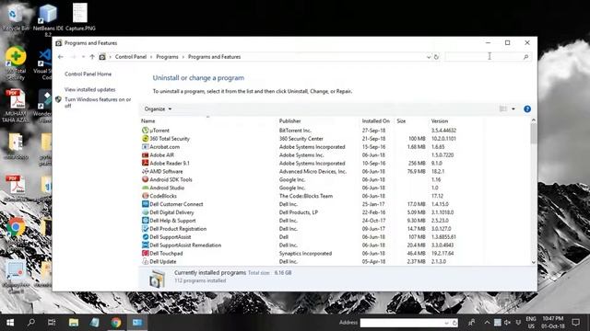This screenshot has width=590, height=331.
Task: Expand the view options dropdown arrow
Action: click(513, 108)
